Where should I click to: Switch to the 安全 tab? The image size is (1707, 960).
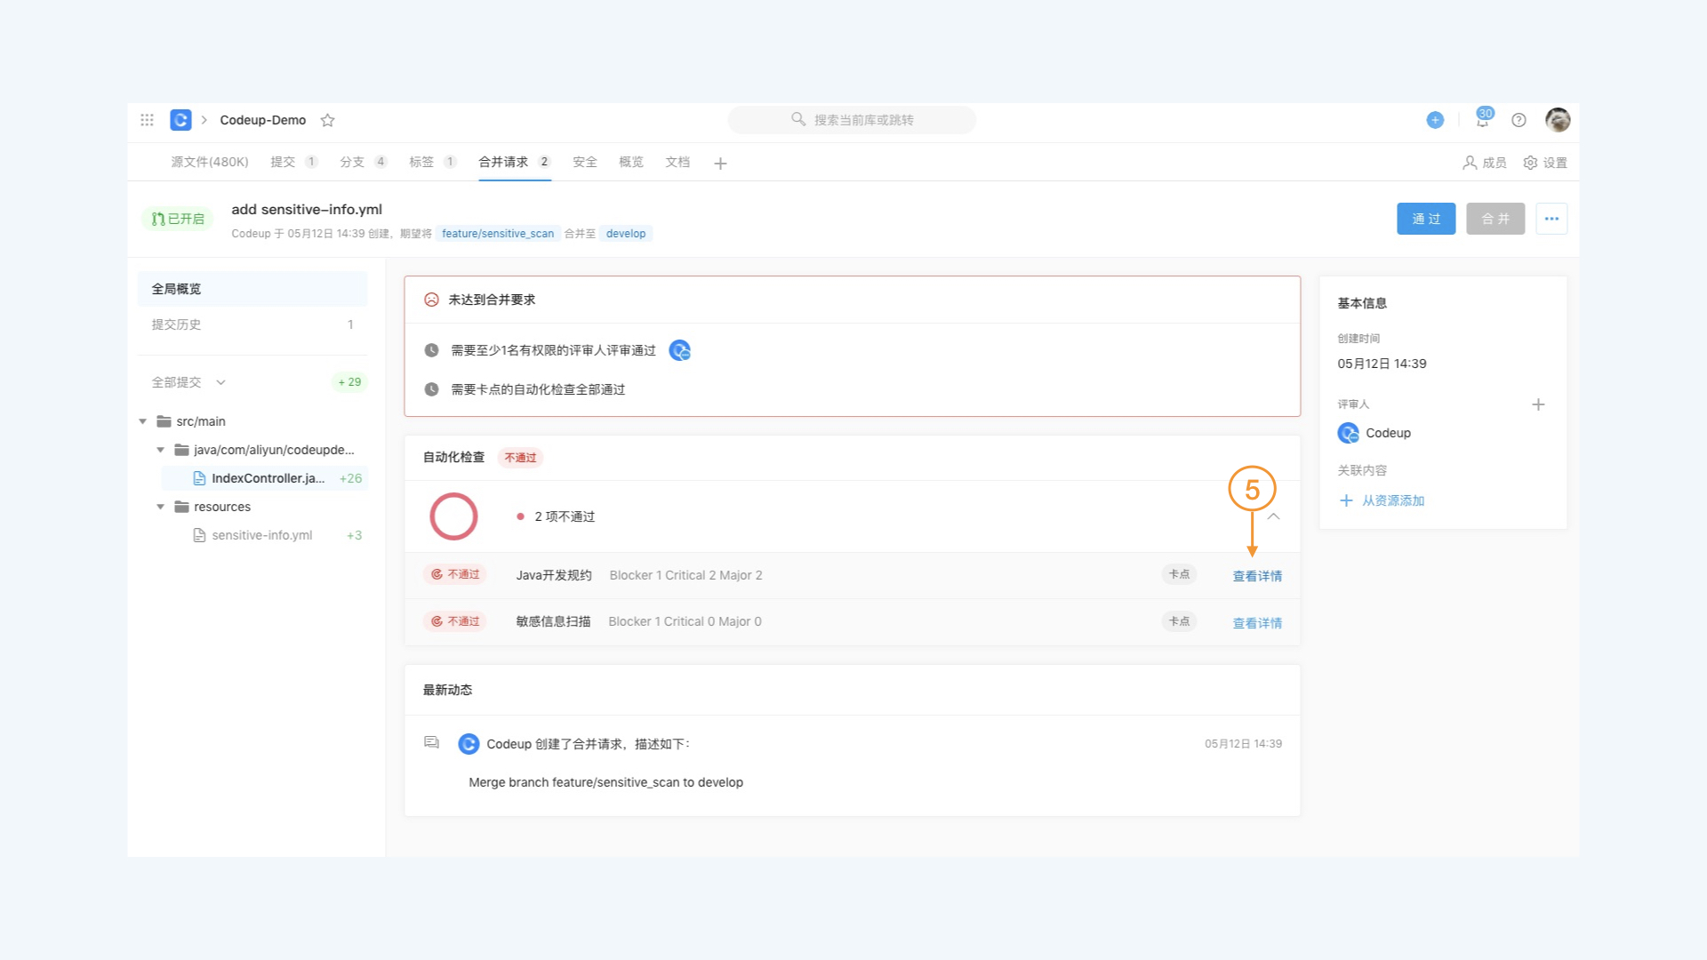pyautogui.click(x=584, y=162)
